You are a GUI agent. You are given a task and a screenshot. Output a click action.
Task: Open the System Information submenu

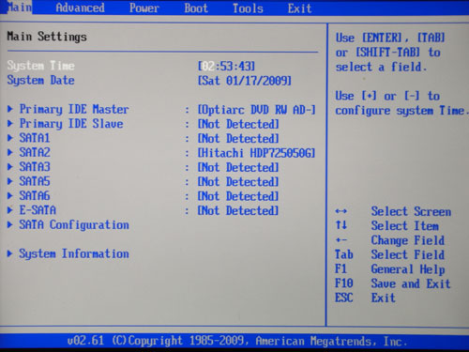point(74,253)
